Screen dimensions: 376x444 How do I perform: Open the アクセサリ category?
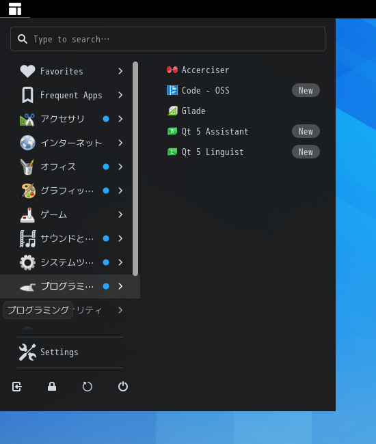point(70,119)
